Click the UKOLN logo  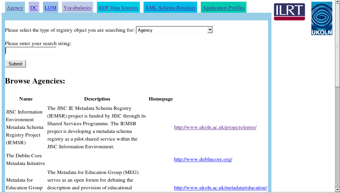pyautogui.click(x=322, y=18)
